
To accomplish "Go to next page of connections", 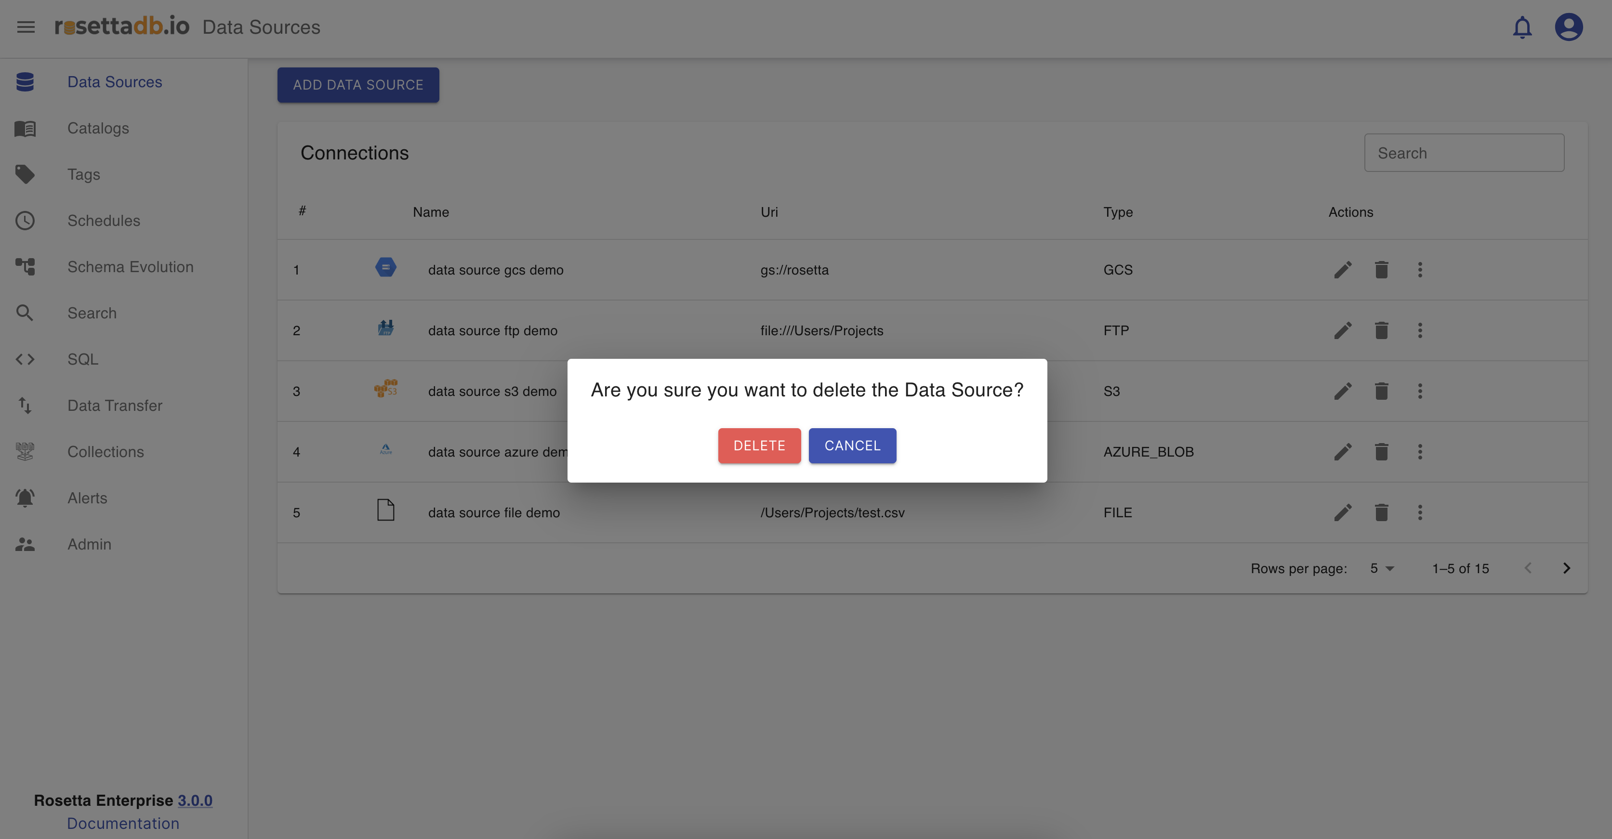I will (1566, 568).
